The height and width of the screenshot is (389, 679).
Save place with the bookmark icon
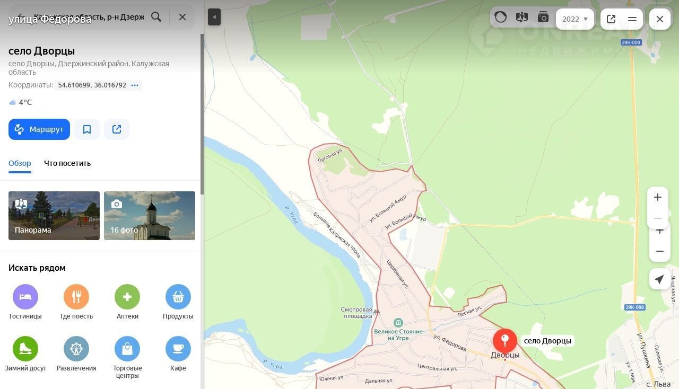[87, 129]
